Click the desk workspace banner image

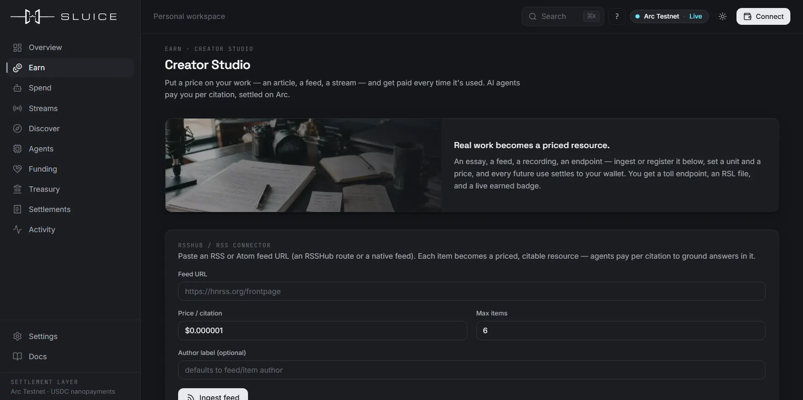303,165
